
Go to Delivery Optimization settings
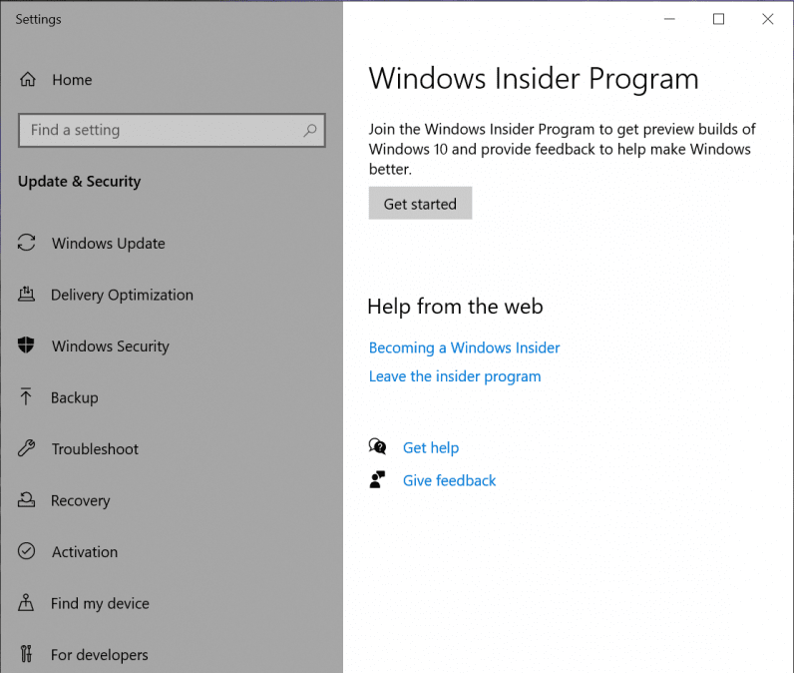[x=122, y=295]
